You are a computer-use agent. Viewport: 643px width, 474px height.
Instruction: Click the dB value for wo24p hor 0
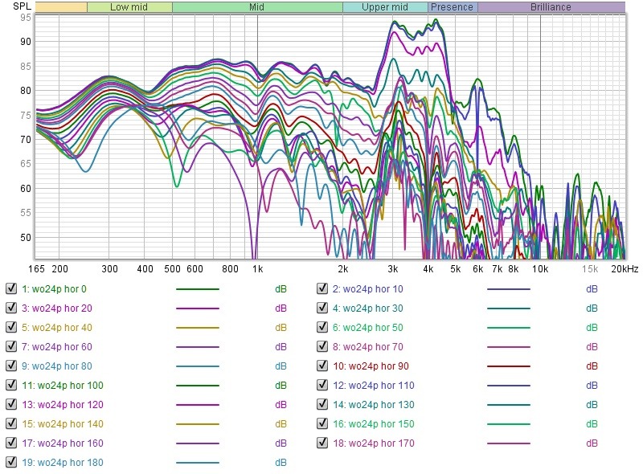tap(281, 289)
